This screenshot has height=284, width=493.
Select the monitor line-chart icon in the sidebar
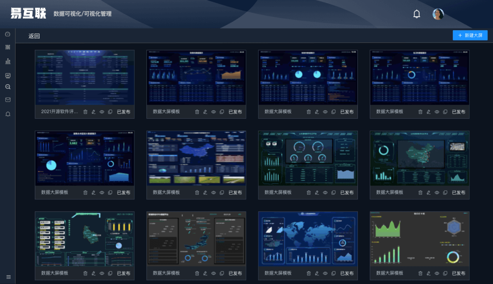[7, 75]
